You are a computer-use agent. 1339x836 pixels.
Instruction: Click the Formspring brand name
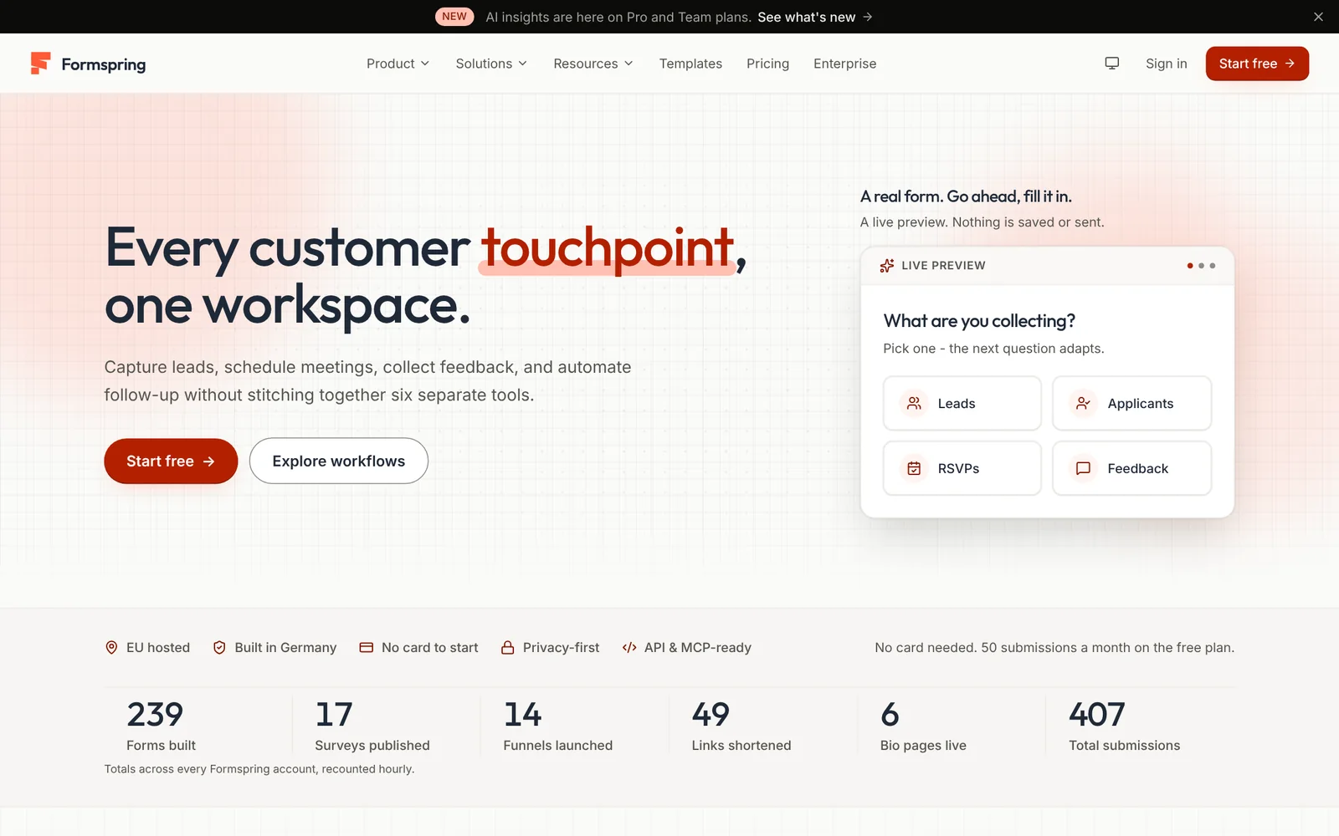click(104, 64)
